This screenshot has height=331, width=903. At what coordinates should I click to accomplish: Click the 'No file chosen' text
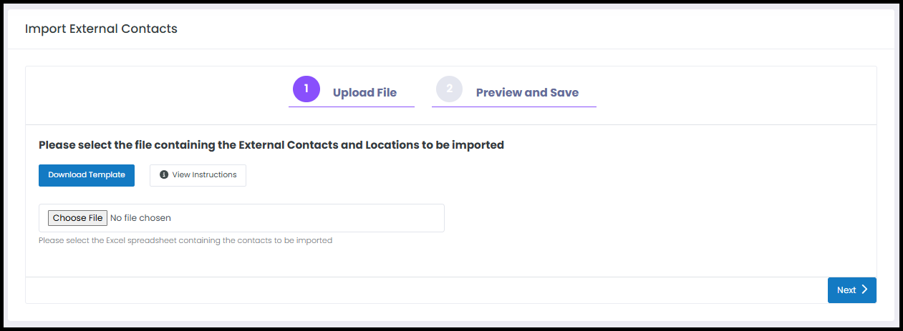pos(141,218)
